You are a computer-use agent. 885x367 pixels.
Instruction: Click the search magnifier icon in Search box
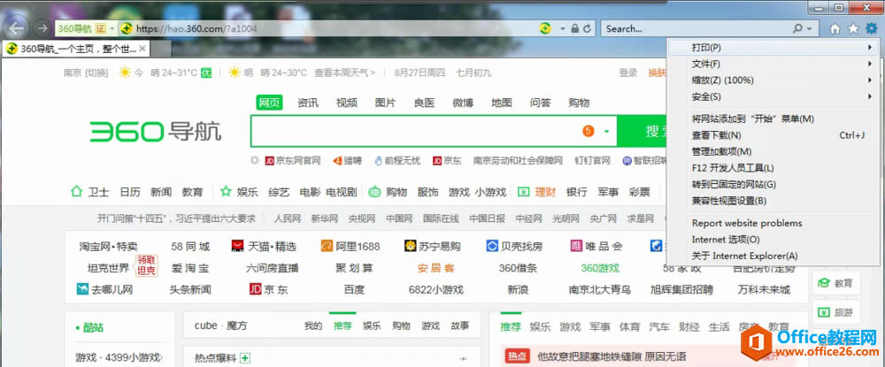coord(798,28)
